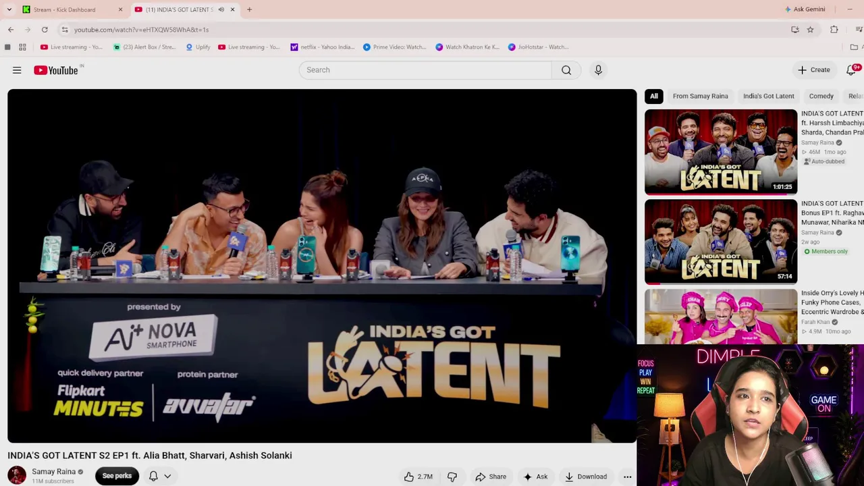Filter by 'Comedy' chip
The width and height of the screenshot is (864, 486).
point(821,96)
